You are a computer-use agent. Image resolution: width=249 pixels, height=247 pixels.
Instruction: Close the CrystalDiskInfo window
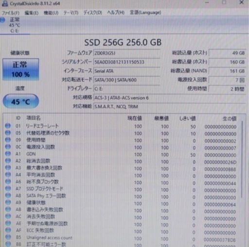tap(242, 2)
